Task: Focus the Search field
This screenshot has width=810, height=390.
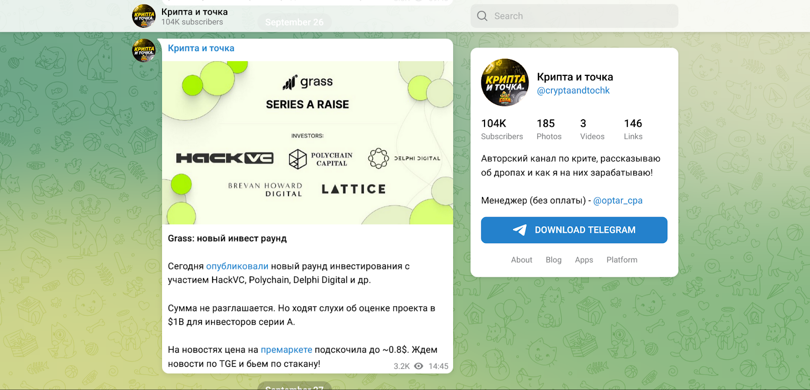Action: tap(574, 16)
